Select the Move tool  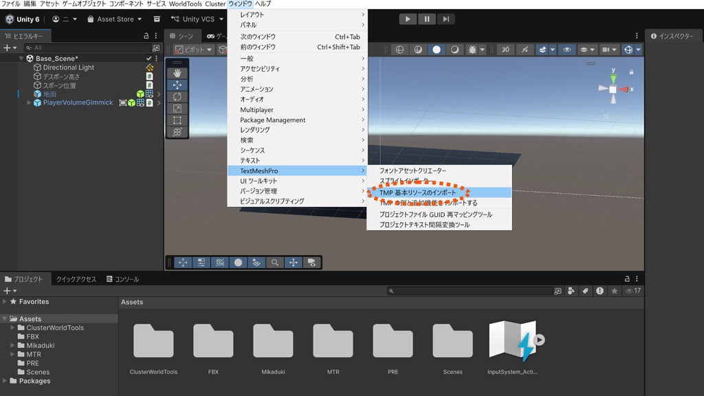pos(177,85)
